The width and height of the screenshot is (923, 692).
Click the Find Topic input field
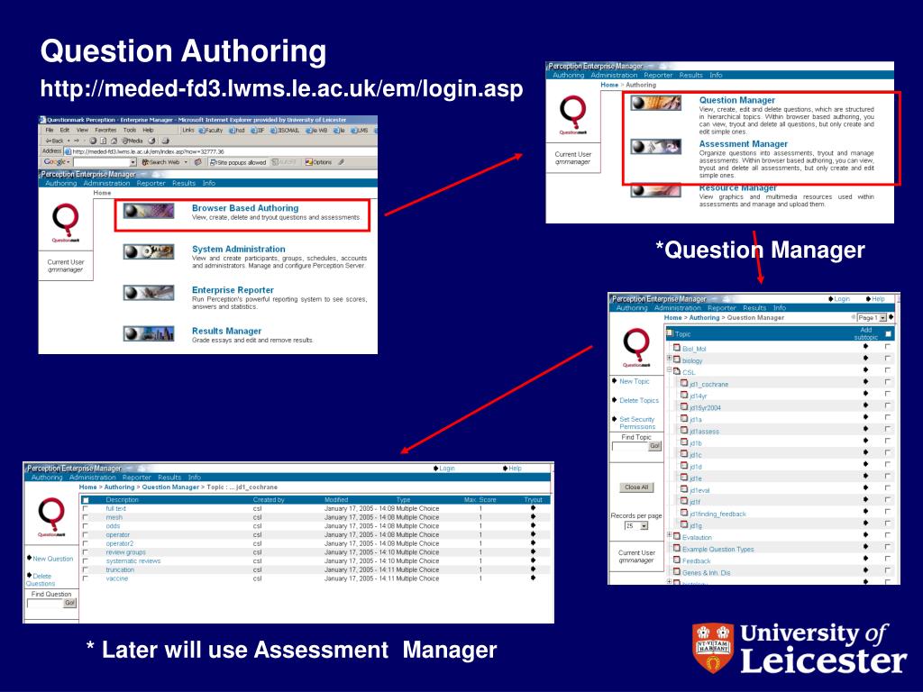pos(630,446)
